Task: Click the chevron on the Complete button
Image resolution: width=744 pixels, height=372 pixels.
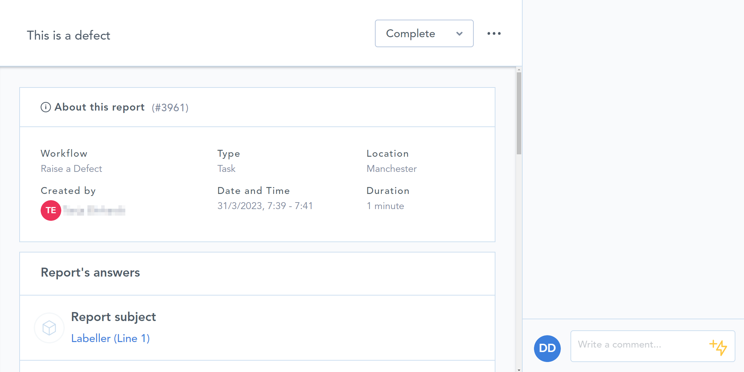Action: [460, 33]
